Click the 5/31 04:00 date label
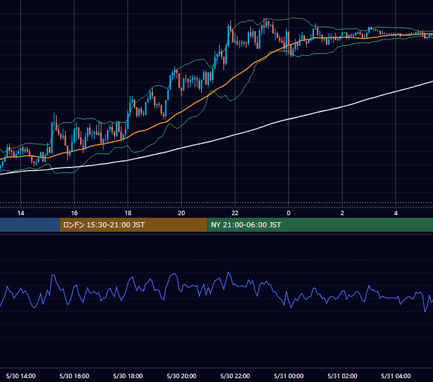This screenshot has height=382, width=433. point(395,376)
